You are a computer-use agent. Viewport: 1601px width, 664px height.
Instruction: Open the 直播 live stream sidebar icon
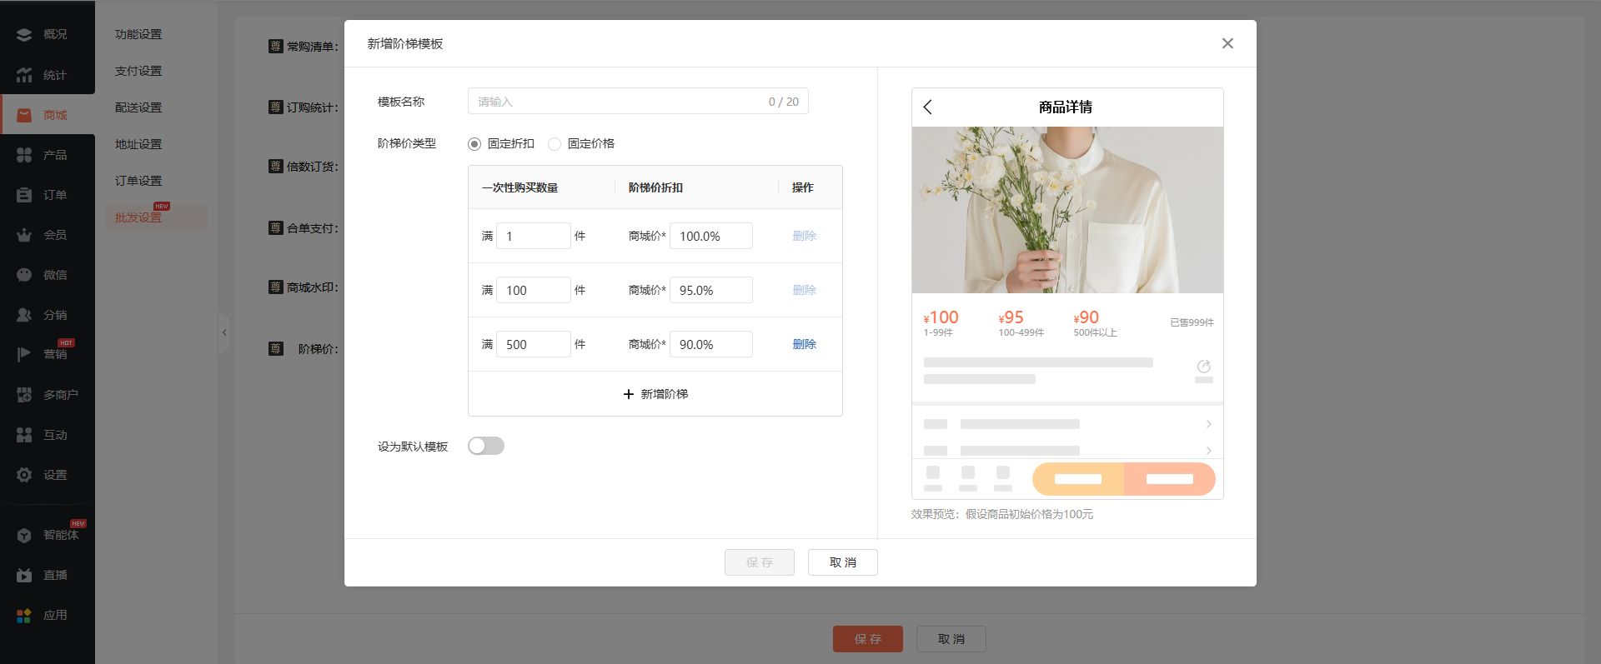pos(24,575)
